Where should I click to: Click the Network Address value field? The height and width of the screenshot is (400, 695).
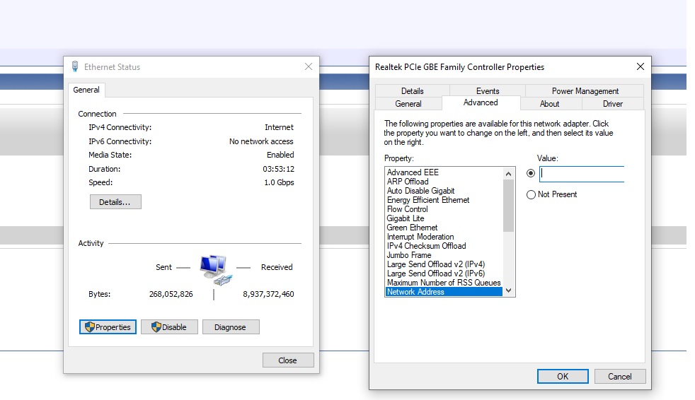tap(582, 174)
